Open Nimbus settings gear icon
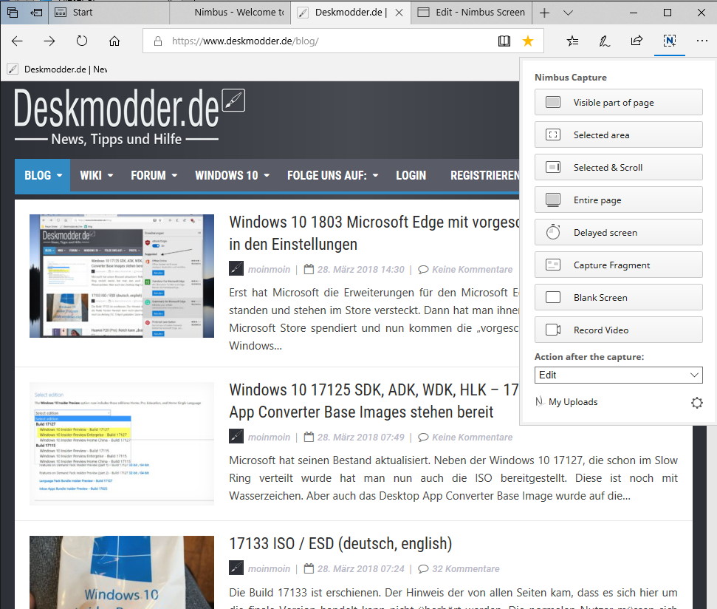Viewport: 717px width, 609px height. (696, 403)
